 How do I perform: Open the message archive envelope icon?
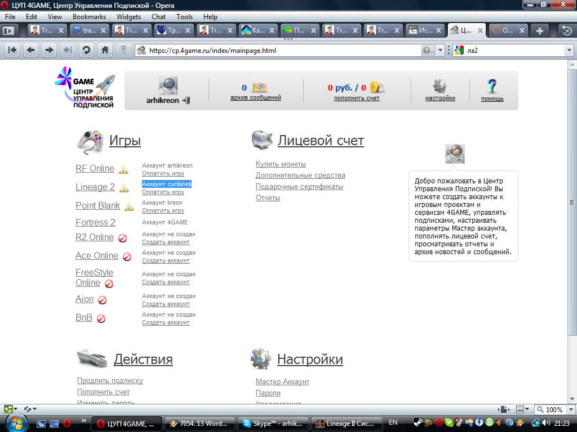[260, 87]
